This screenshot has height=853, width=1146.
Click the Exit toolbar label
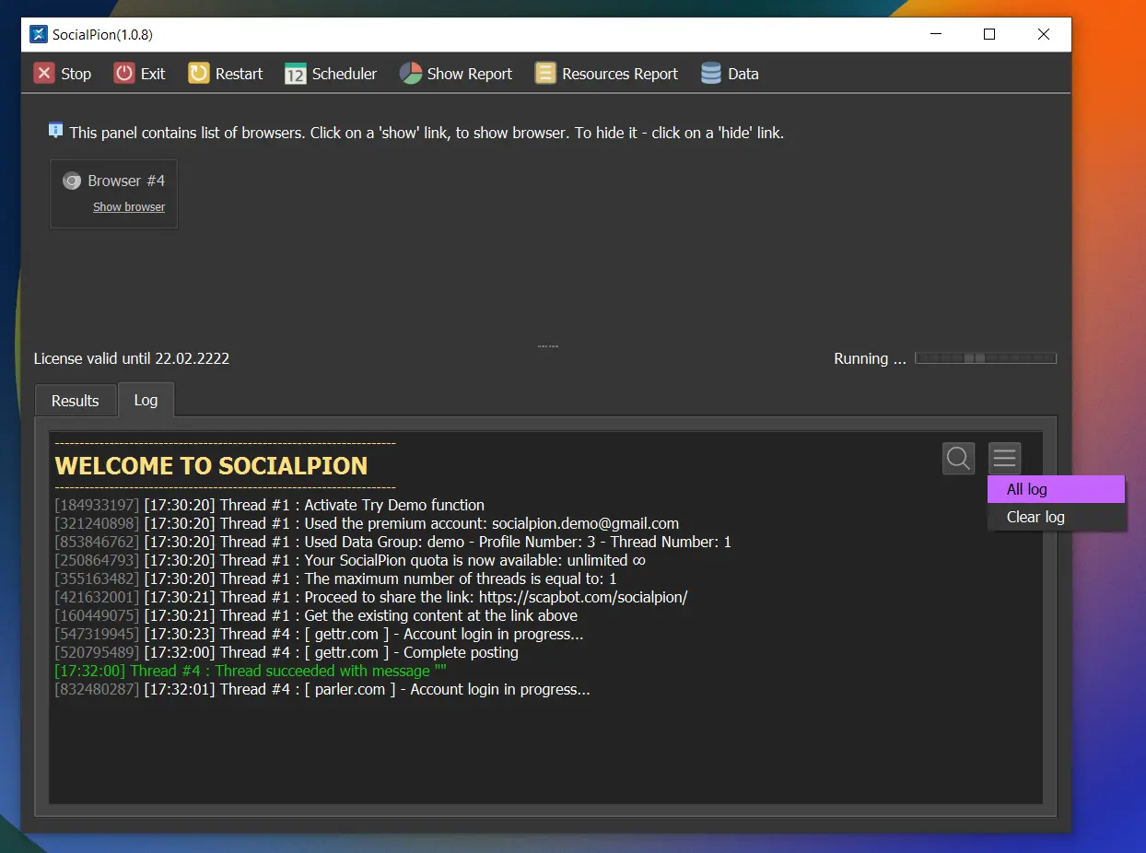click(x=153, y=74)
